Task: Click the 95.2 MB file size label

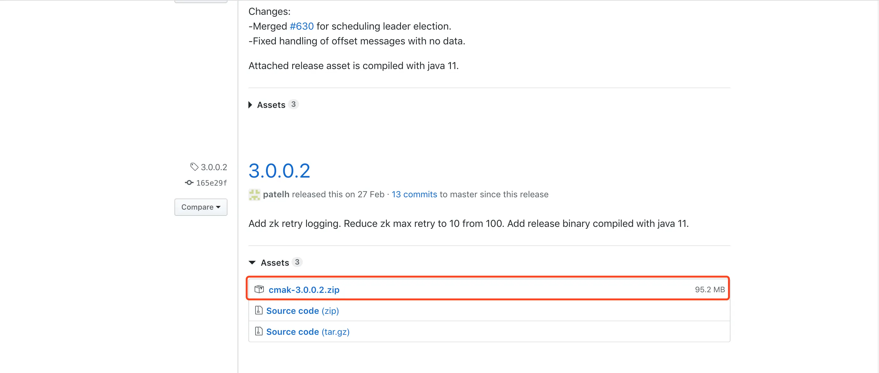Action: pos(709,290)
